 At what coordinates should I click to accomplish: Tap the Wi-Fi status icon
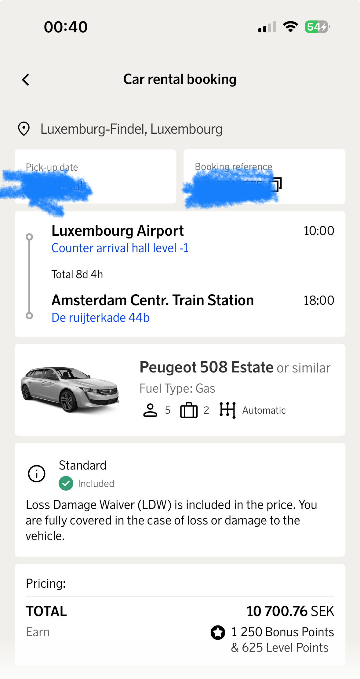click(290, 27)
